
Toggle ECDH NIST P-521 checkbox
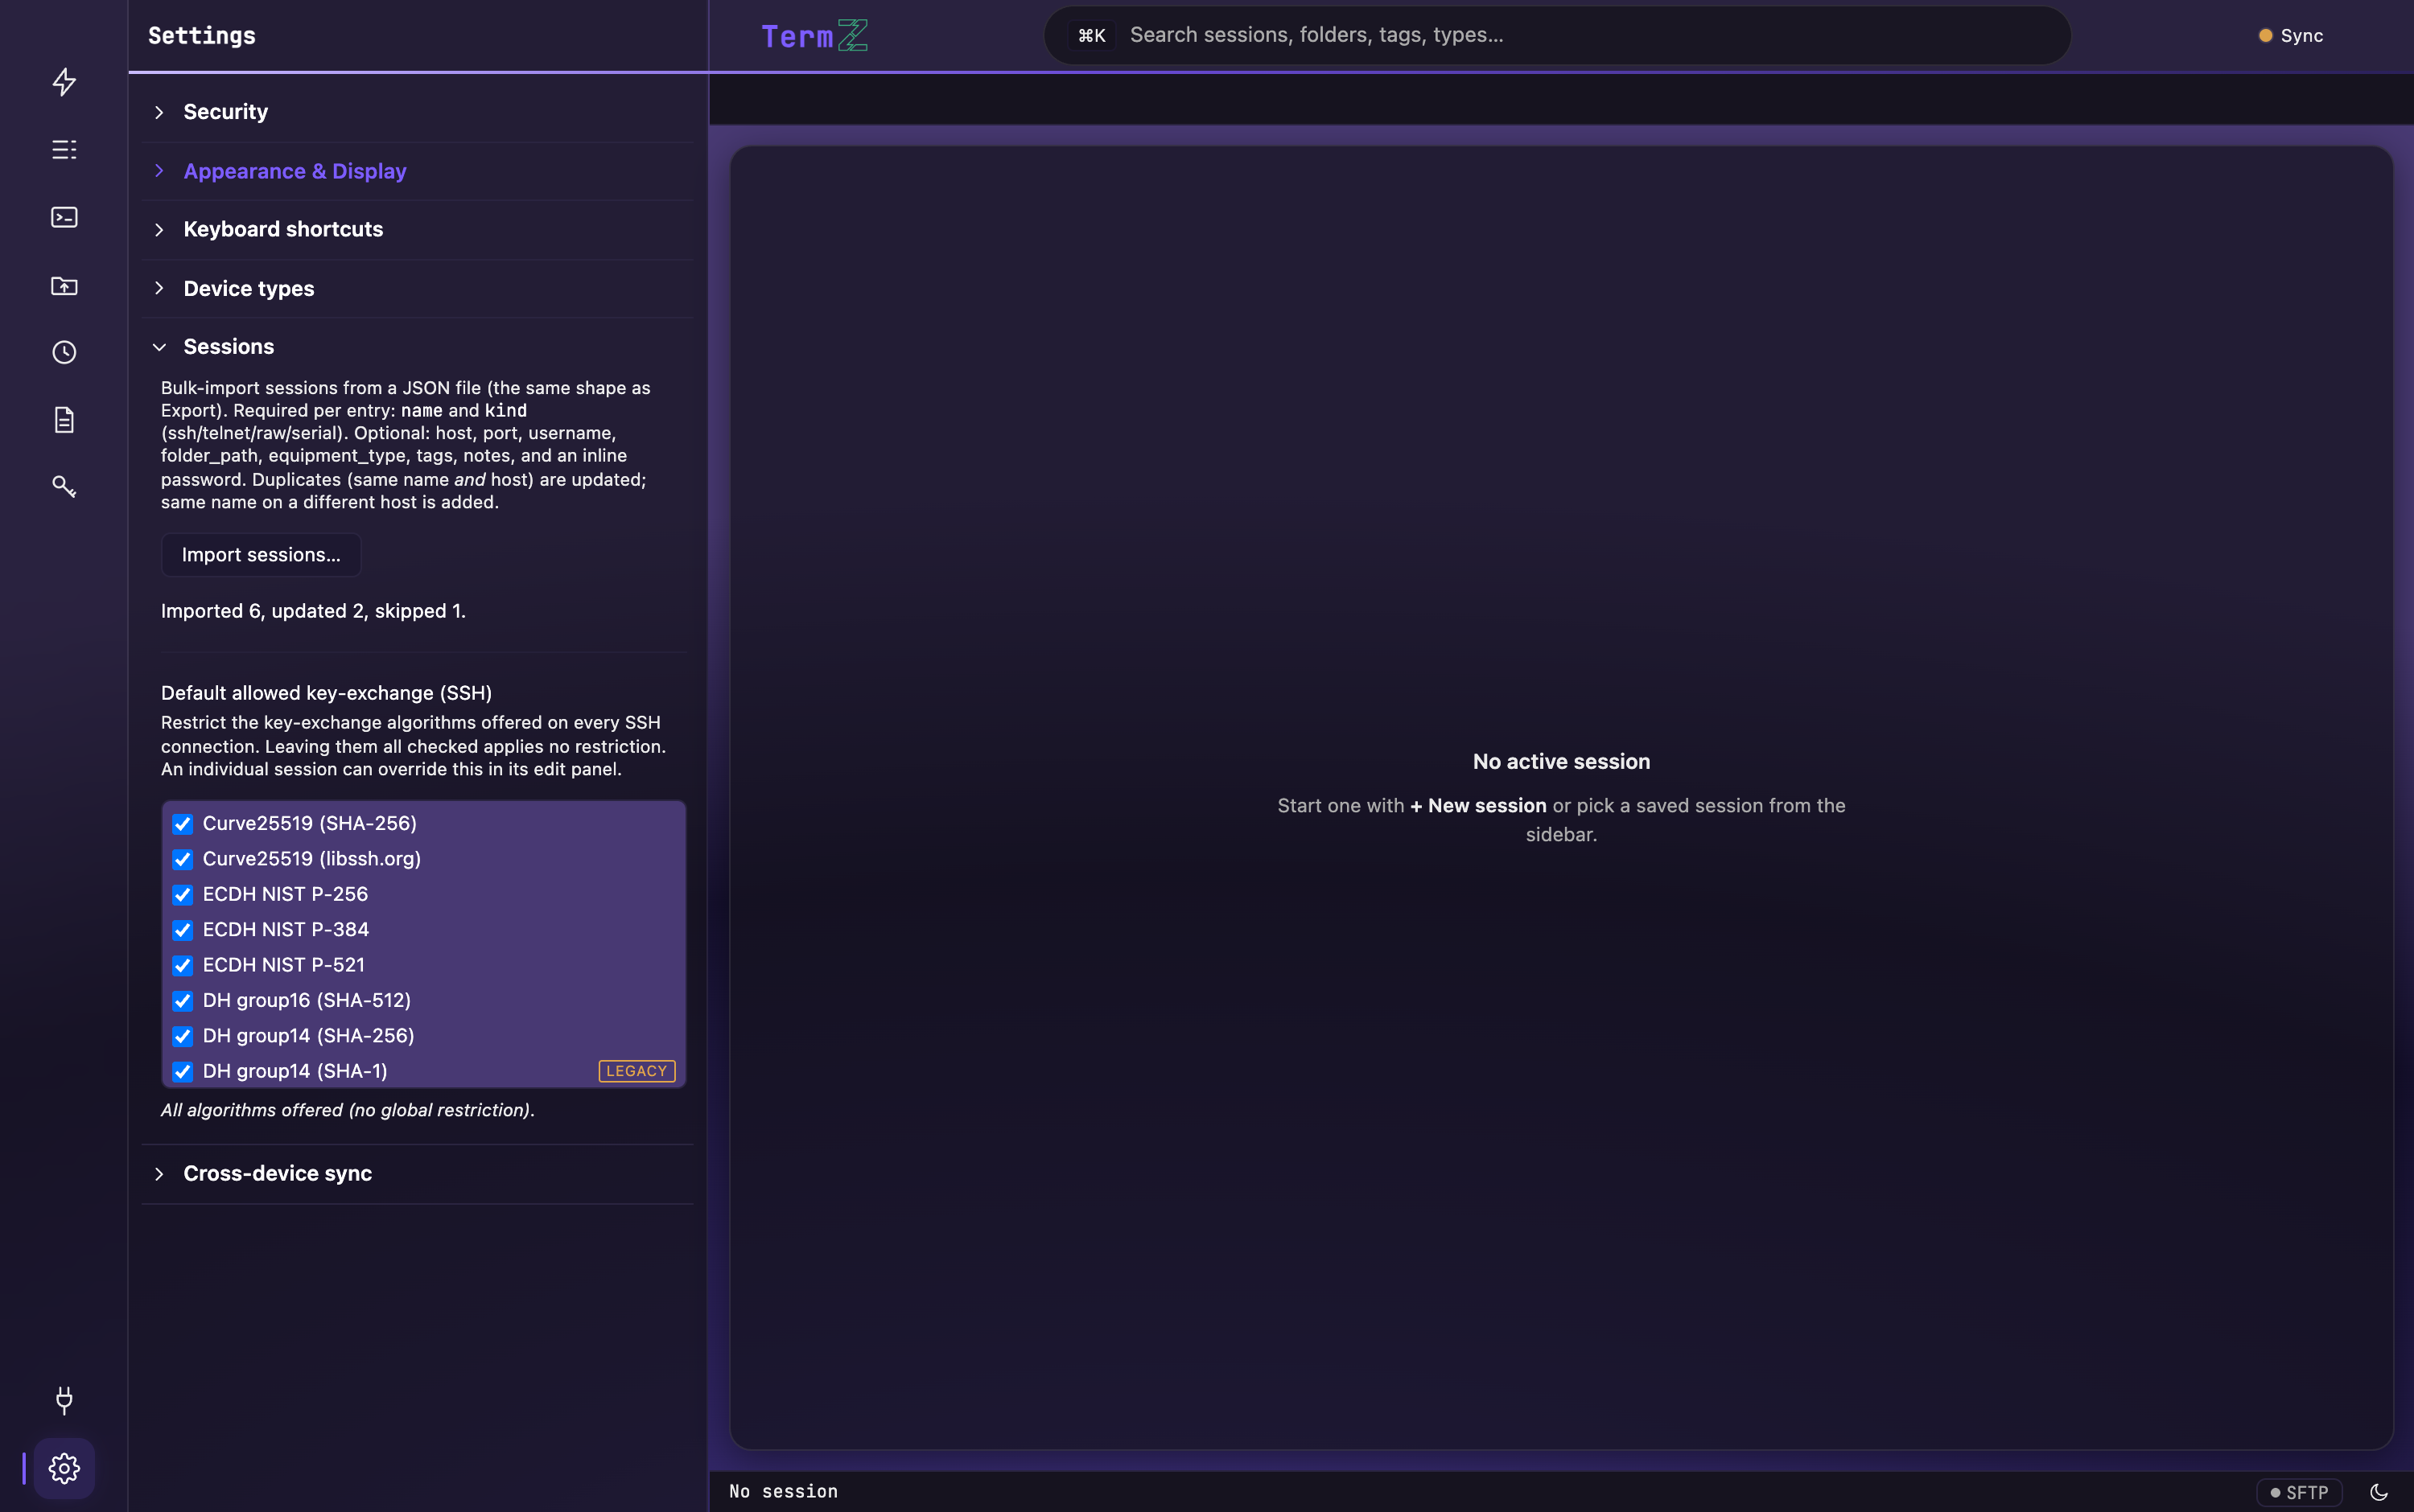182,966
